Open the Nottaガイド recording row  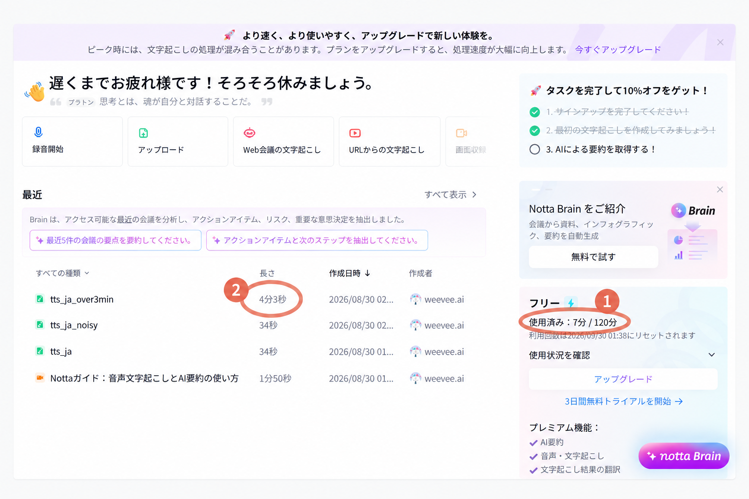[145, 378]
